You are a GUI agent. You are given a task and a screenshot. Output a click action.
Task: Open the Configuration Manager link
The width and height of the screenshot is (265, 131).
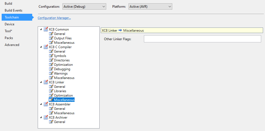coord(54,18)
